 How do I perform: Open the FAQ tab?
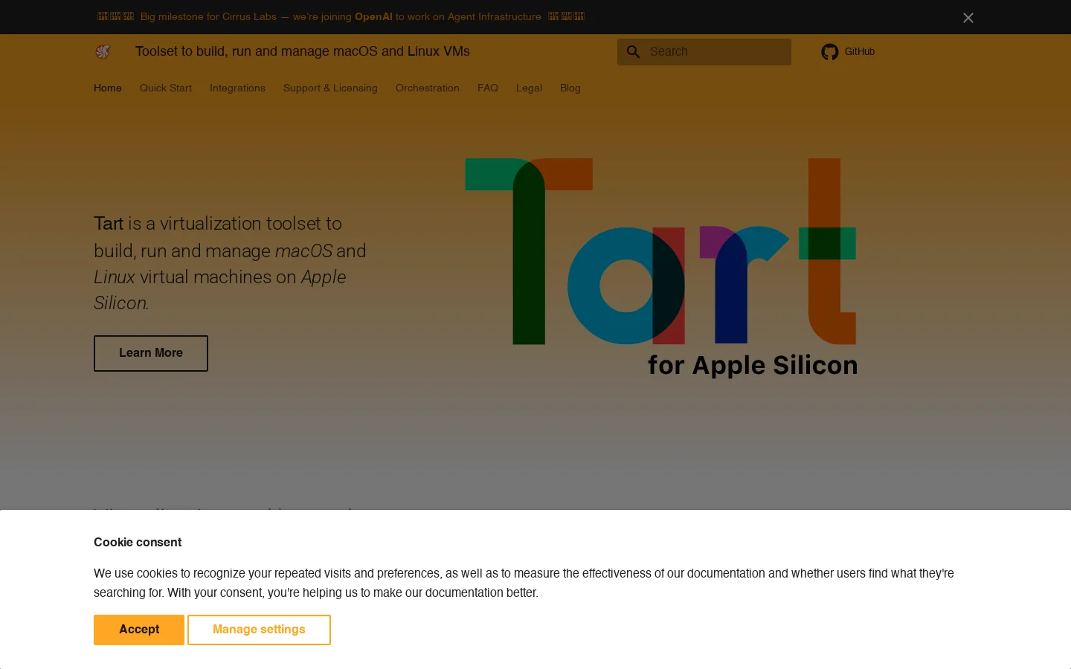(488, 88)
